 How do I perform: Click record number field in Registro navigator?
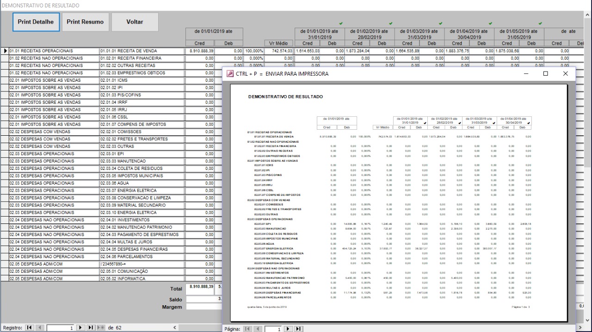[x=60, y=328]
